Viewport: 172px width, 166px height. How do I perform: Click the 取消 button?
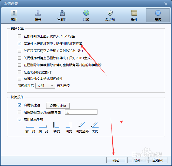click(137, 160)
